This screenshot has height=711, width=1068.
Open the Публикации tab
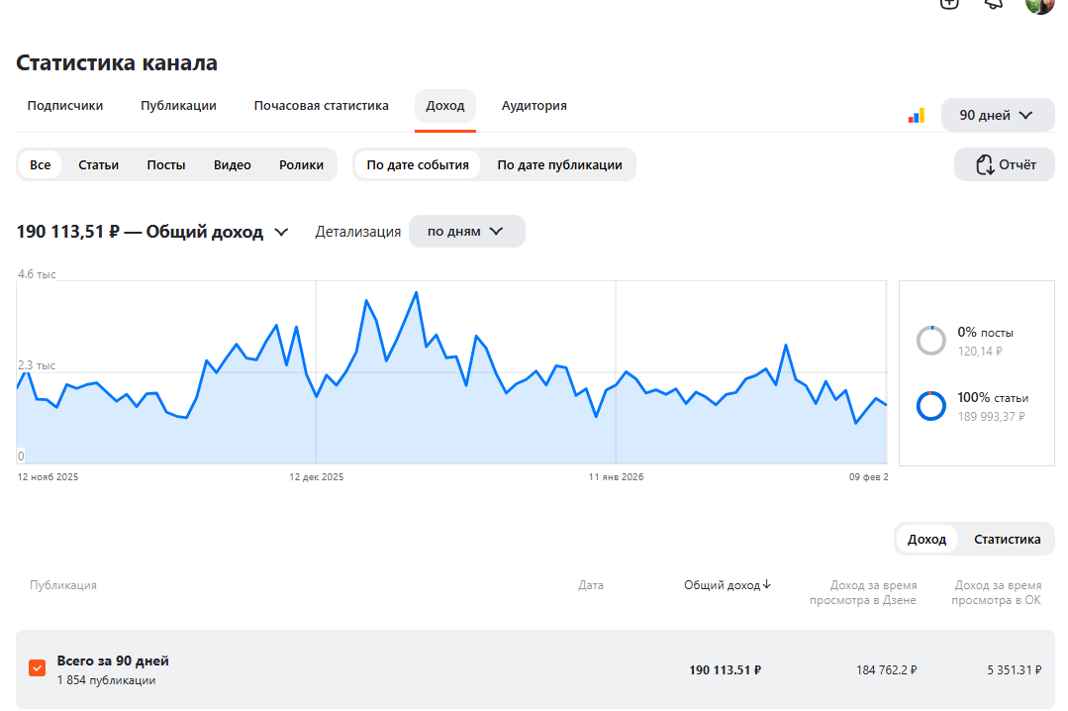point(178,106)
